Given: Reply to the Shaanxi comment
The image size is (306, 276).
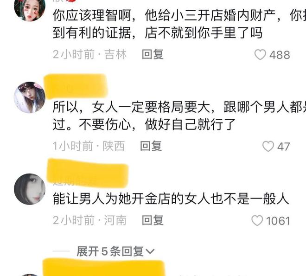Looking at the screenshot, I should point(151,146).
